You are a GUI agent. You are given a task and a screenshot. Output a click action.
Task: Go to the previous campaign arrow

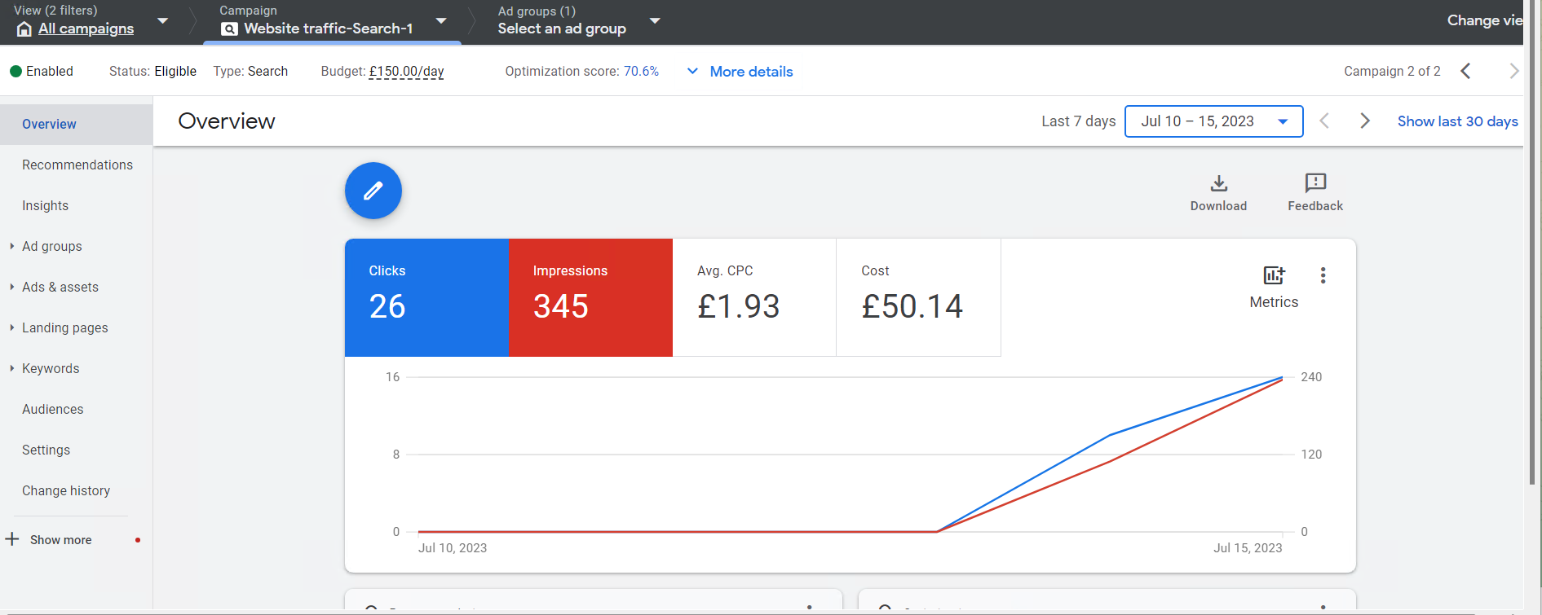tap(1465, 71)
